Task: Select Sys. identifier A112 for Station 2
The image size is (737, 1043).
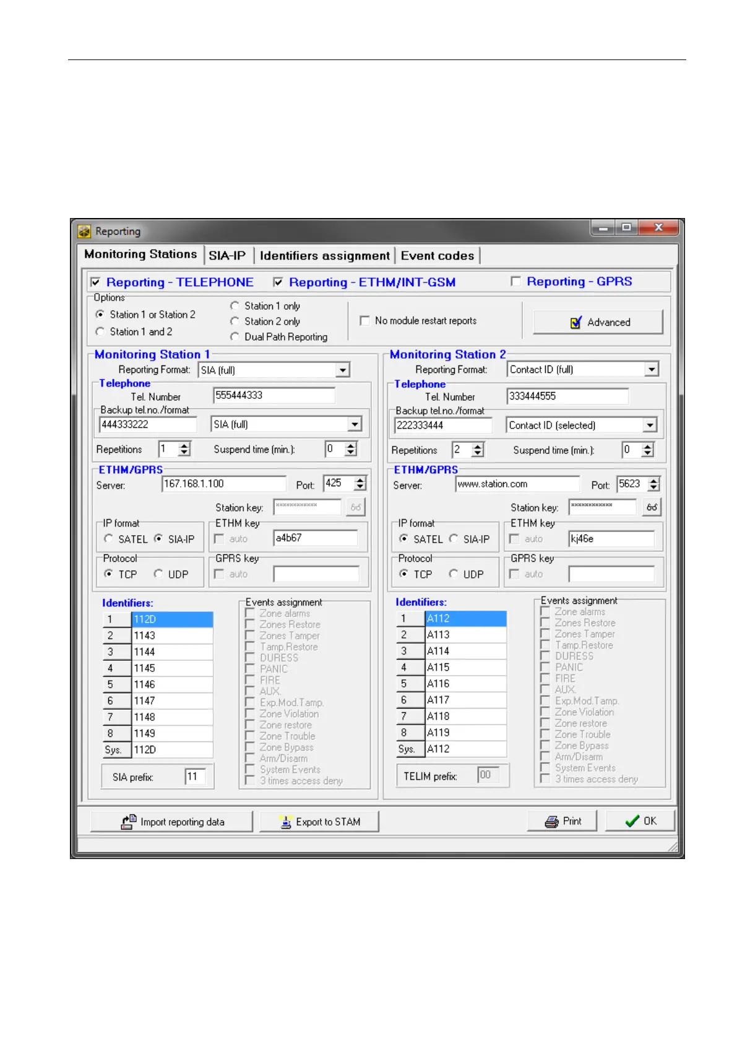Action: click(466, 749)
